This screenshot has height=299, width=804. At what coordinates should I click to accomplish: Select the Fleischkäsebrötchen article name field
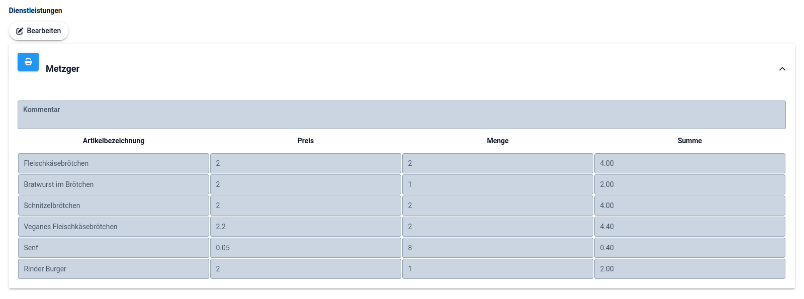114,163
